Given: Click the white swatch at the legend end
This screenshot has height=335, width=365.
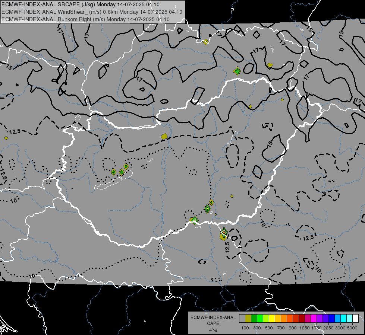Looking at the screenshot, I should click(356, 318).
